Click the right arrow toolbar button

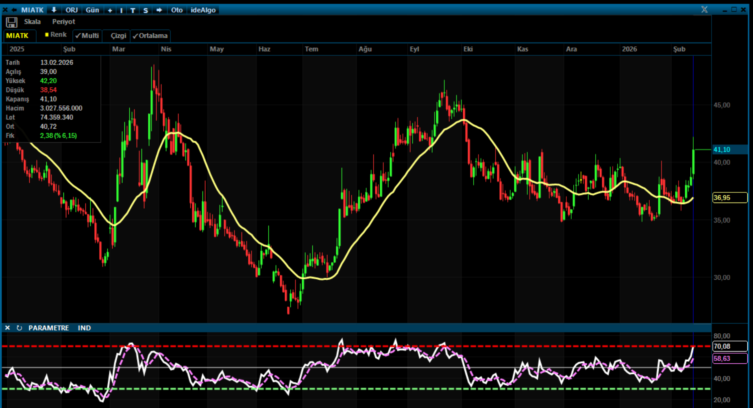tap(159, 10)
